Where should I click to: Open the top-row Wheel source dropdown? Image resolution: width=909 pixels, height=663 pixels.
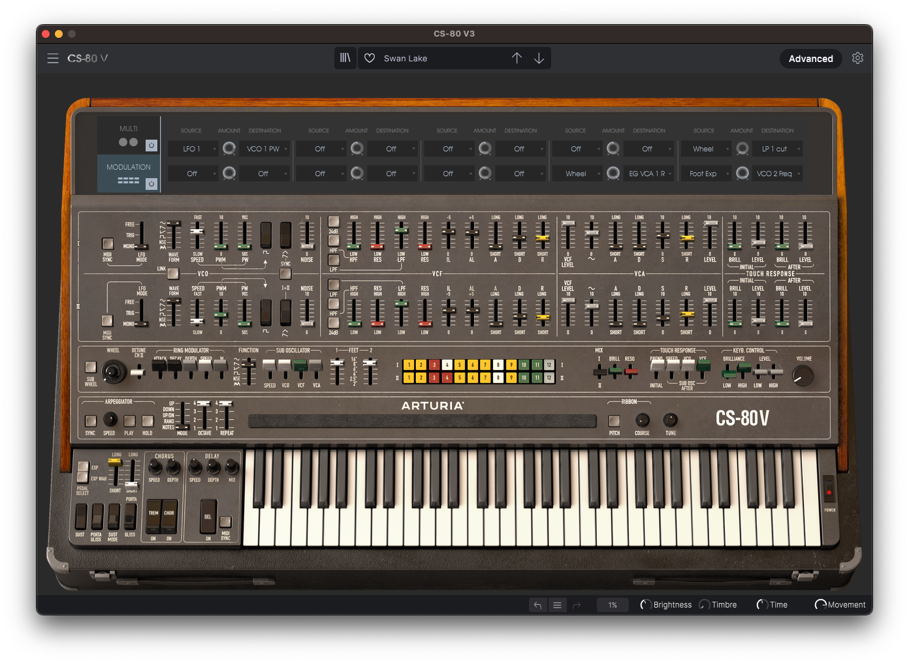707,149
